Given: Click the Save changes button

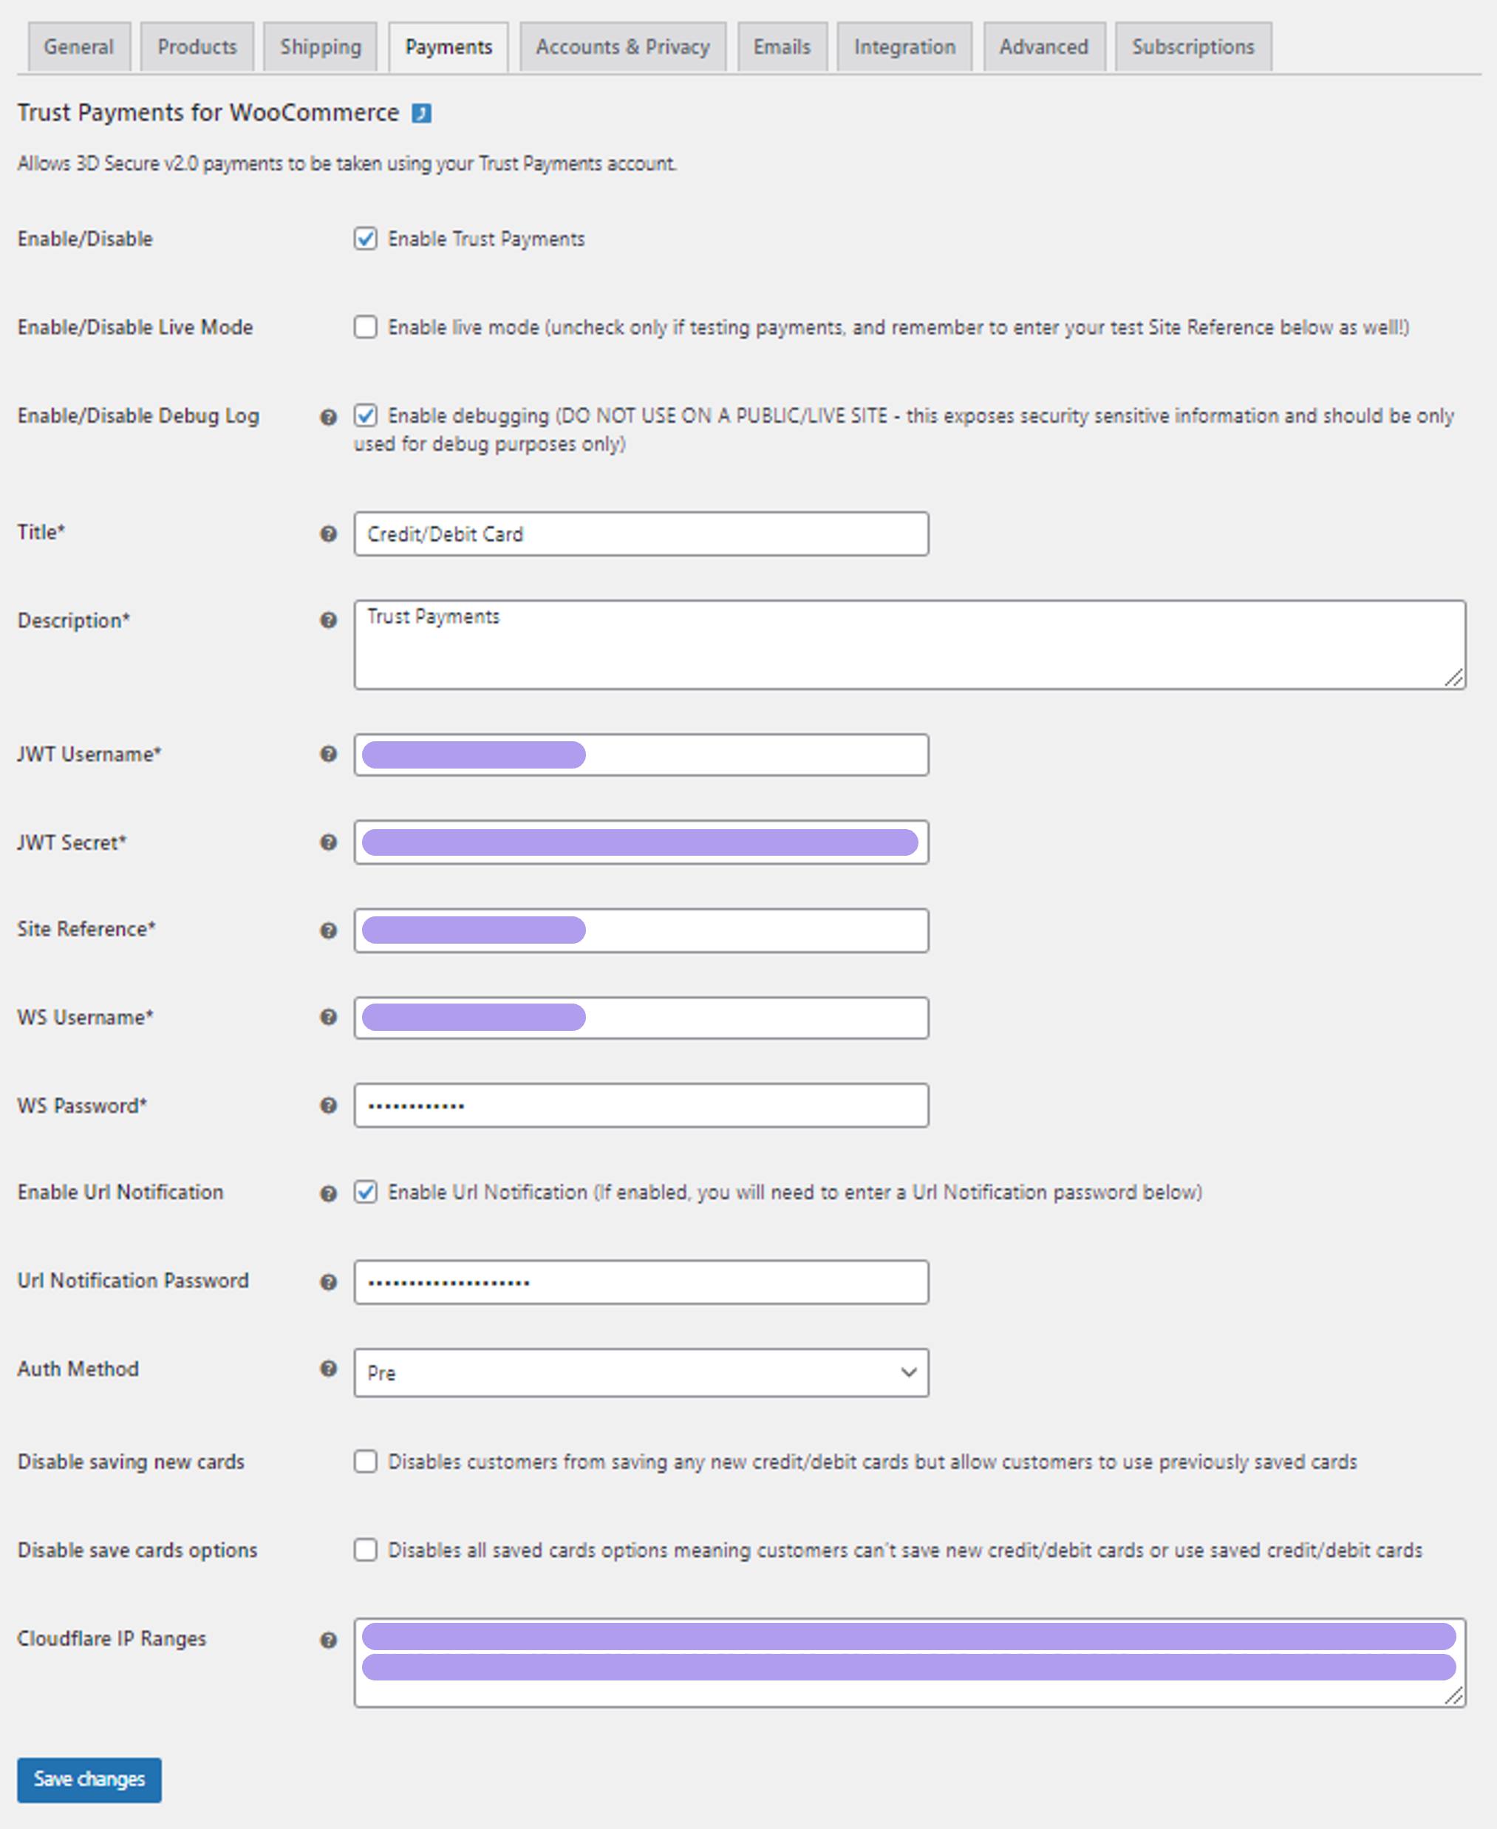Looking at the screenshot, I should click(89, 1779).
